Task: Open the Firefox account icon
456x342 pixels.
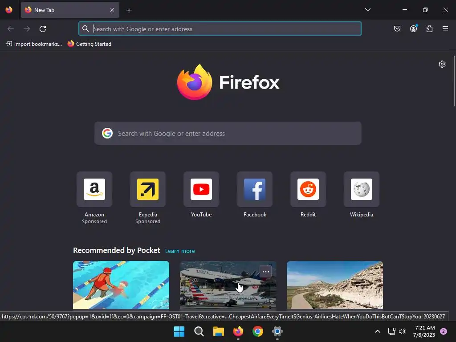Action: [413, 28]
